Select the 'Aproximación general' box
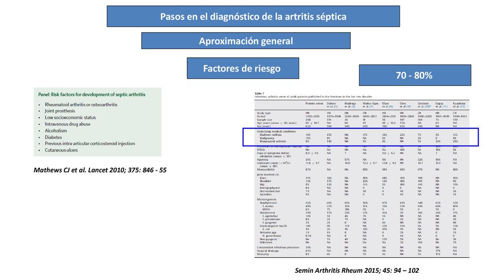498x280 pixels. pyautogui.click(x=246, y=41)
